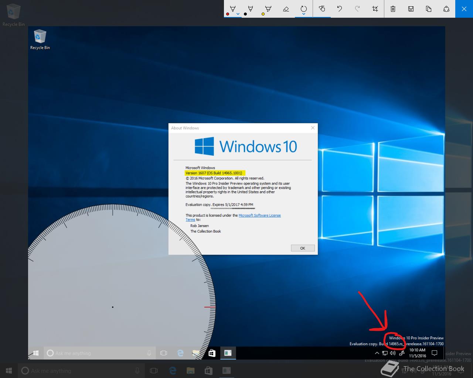This screenshot has width=473, height=378.
Task: Open Windows Ink Workspace pen icon in tray
Action: pyautogui.click(x=402, y=353)
